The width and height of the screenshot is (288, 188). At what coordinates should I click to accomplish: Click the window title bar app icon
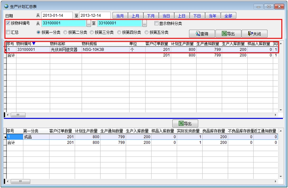[6, 6]
